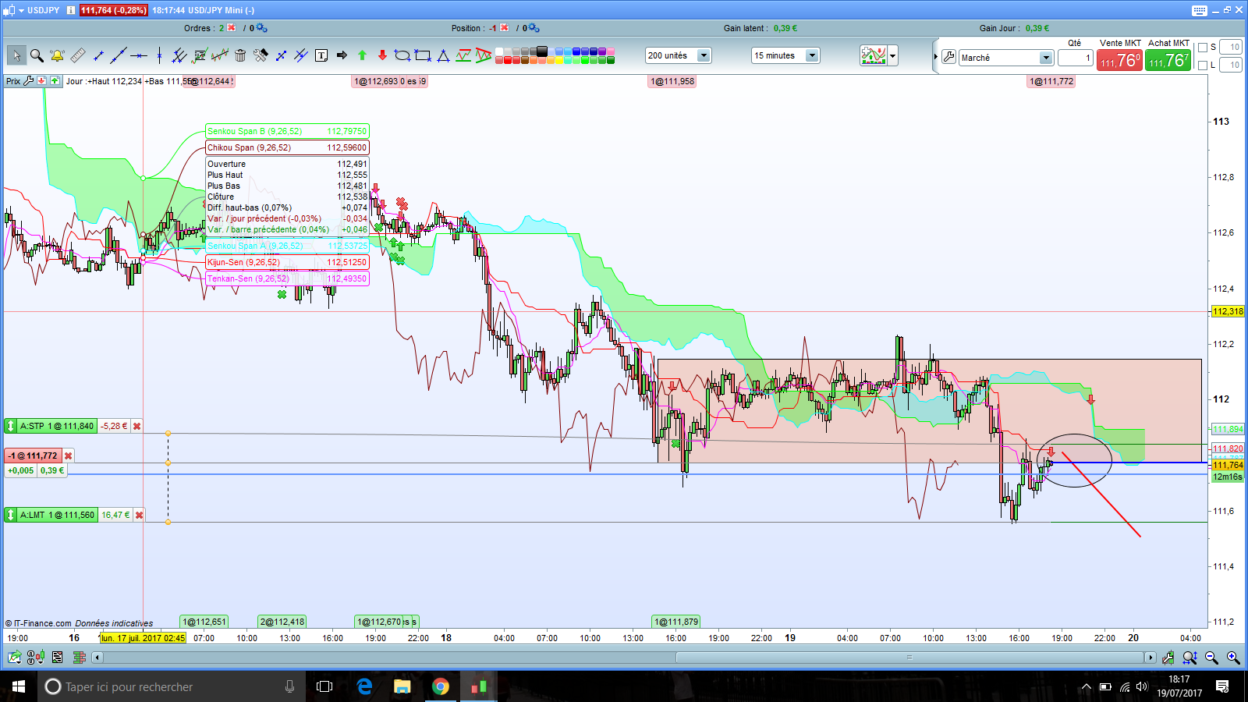This screenshot has height=702, width=1248.
Task: Click the L limit distance field
Action: 1231,66
